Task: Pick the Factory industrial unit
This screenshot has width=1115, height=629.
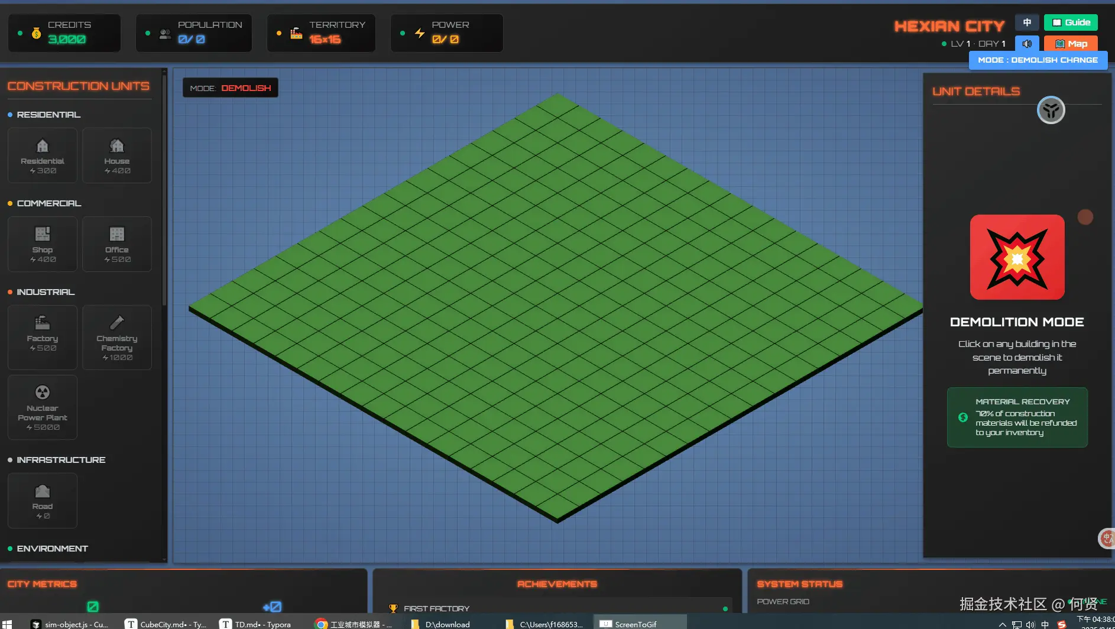Action: [43, 338]
